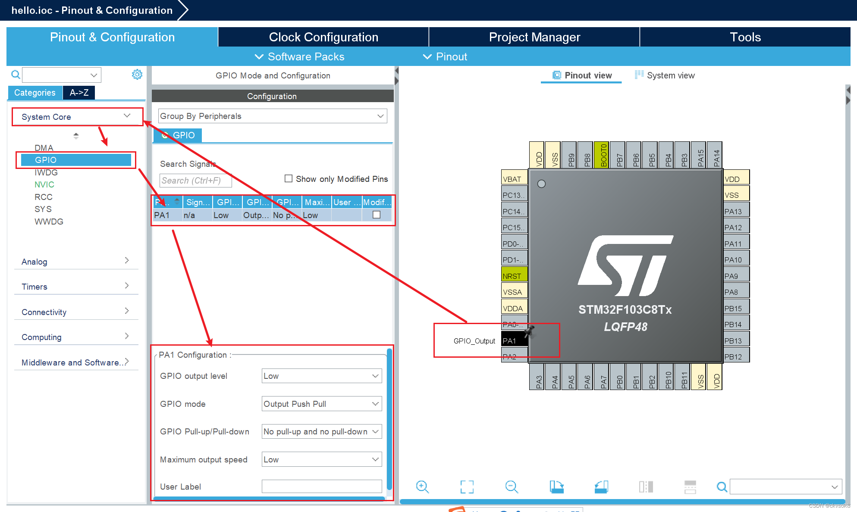The width and height of the screenshot is (857, 512).
Task: Toggle the Modified checkbox in PA1 row
Action: (x=377, y=215)
